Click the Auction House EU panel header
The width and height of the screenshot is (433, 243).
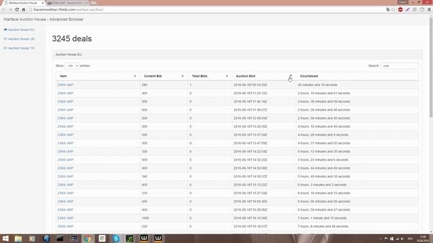click(237, 55)
